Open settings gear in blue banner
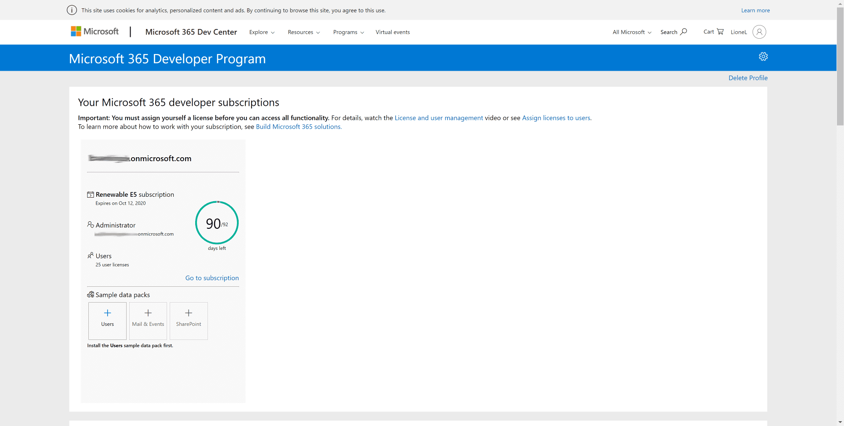 tap(763, 57)
